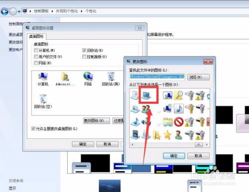Image resolution: width=249 pixels, height=192 pixels.
Task: Pick the red prohibited sign icon
Action: (179, 122)
